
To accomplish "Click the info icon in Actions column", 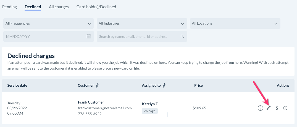I will (x=260, y=108).
